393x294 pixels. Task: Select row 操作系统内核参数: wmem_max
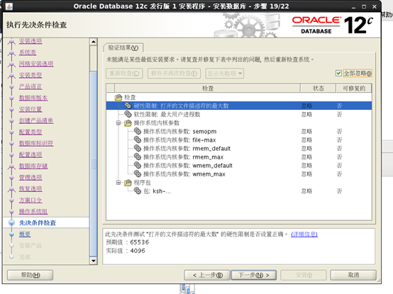coord(239,174)
